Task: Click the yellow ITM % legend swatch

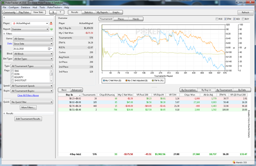Action: (153, 81)
